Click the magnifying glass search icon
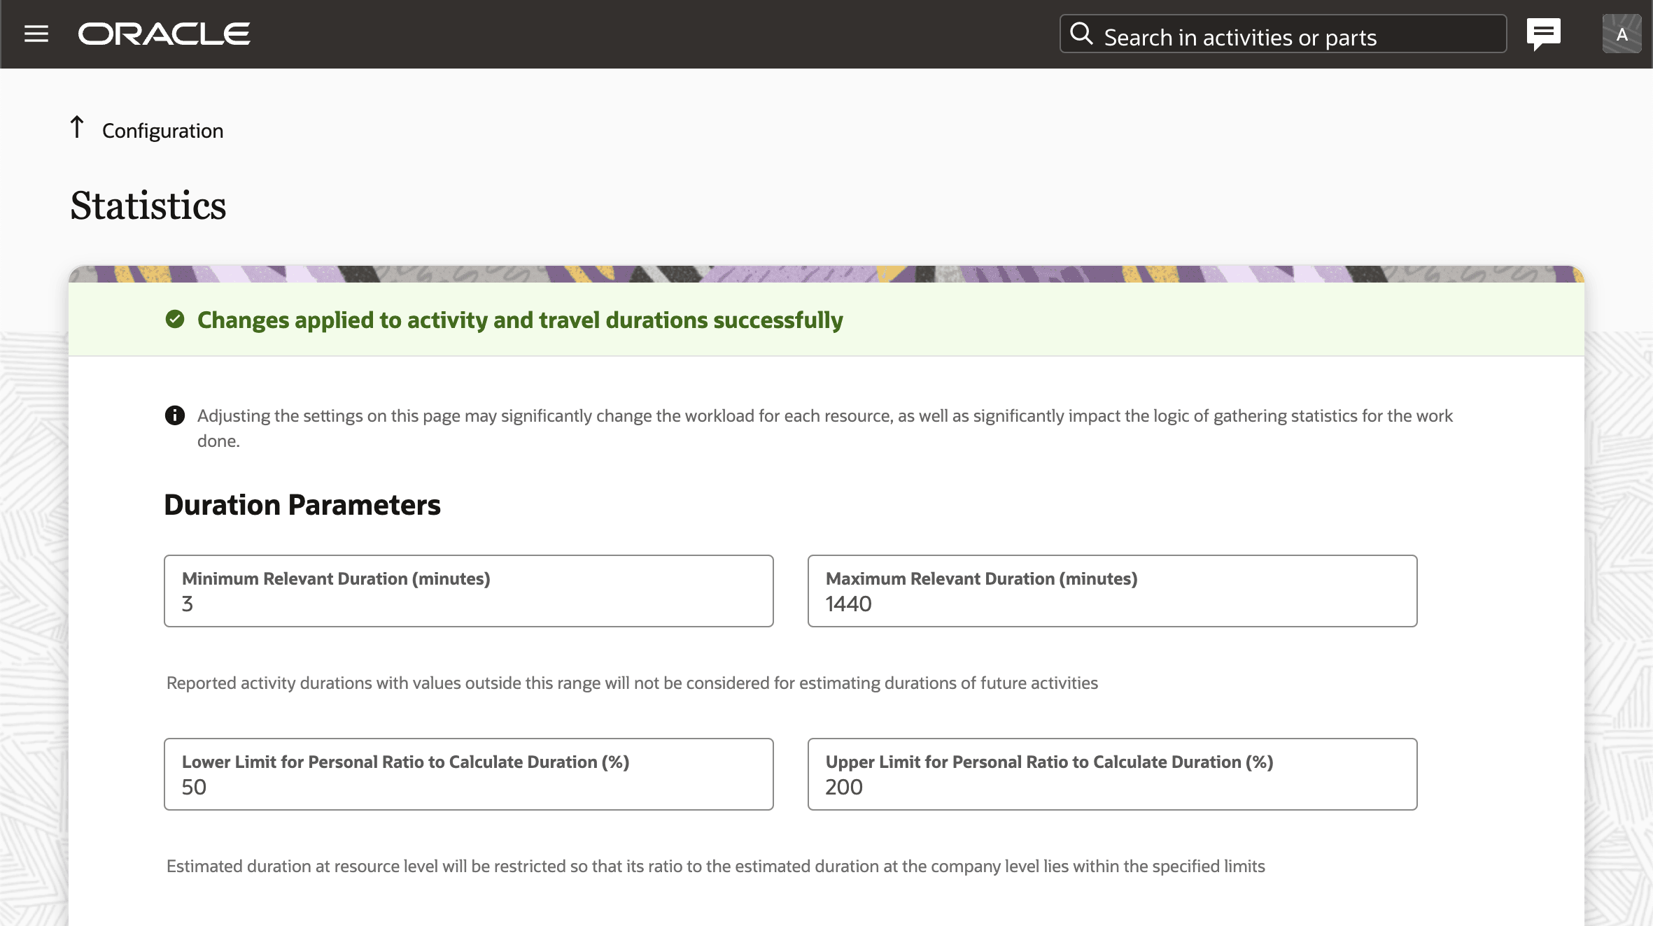 pyautogui.click(x=1081, y=34)
